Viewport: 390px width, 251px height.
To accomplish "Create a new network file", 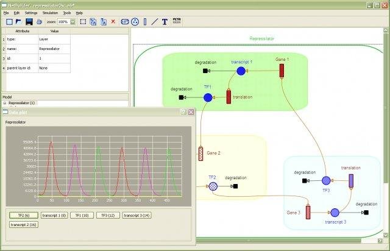I will click(x=9, y=22).
